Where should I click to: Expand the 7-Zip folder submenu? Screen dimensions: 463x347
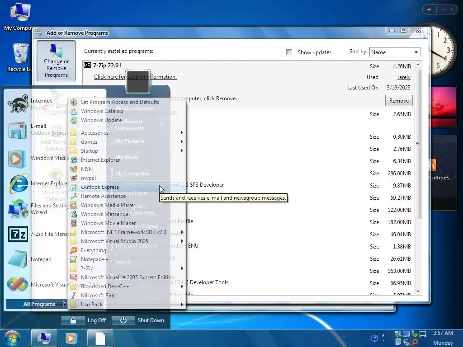[x=127, y=268]
